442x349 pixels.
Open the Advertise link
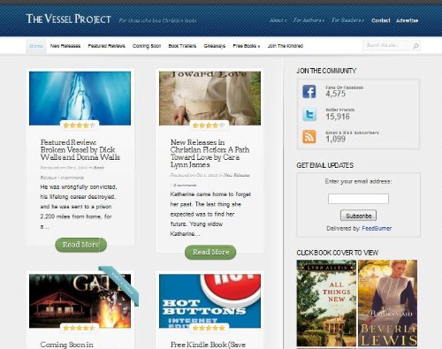(408, 20)
